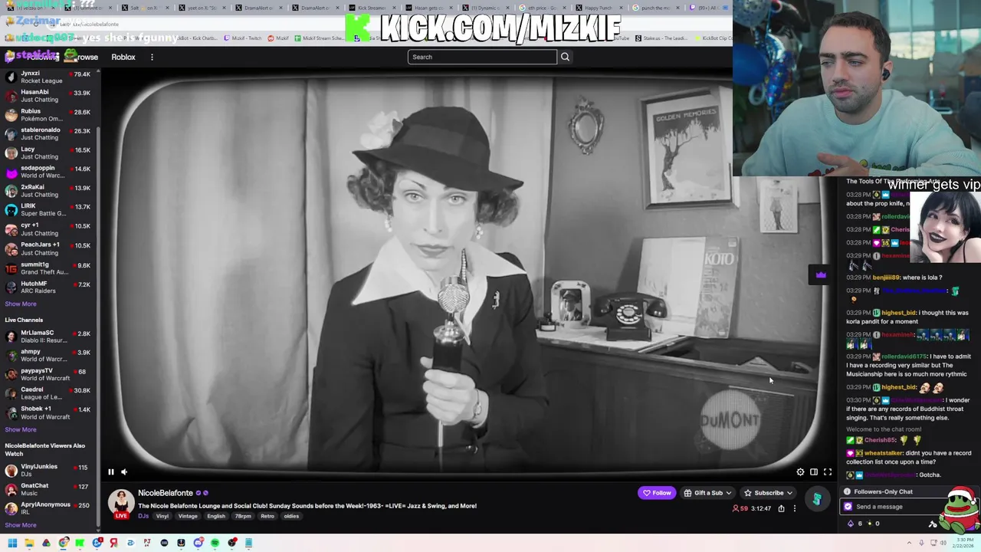
Task: Expand Show More under viewers also watch
Action: click(x=21, y=525)
